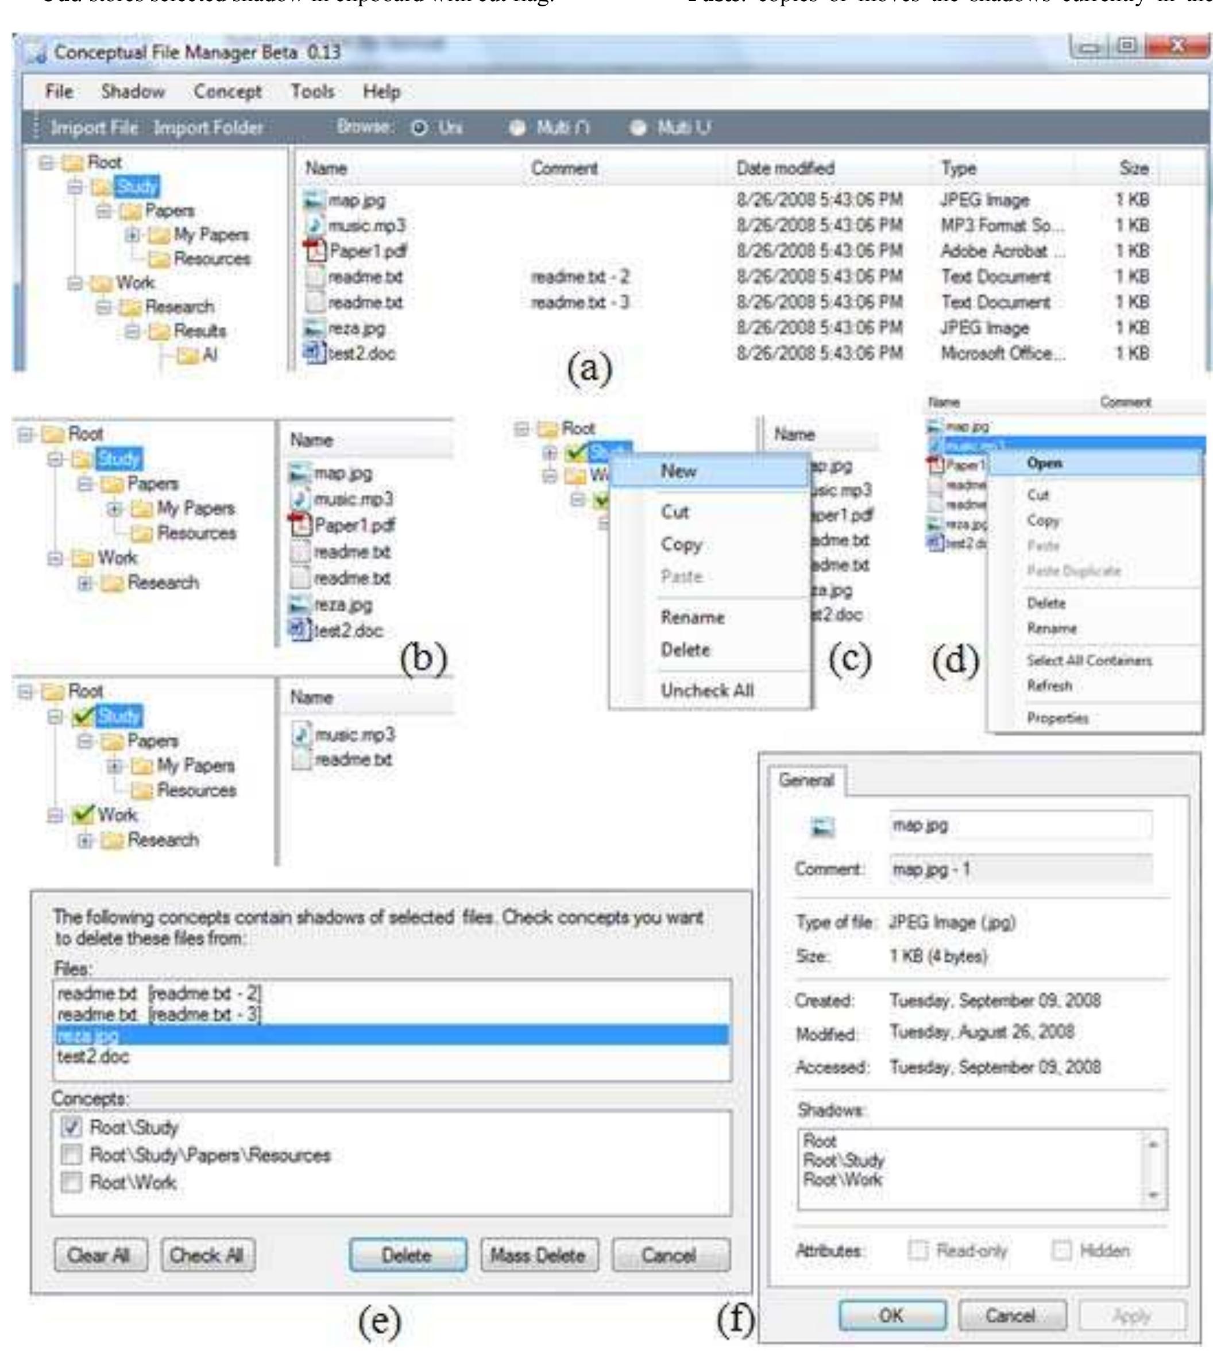Click the music.mp3 icon in panel (b) file list
Image resolution: width=1213 pixels, height=1358 pixels.
point(302,499)
